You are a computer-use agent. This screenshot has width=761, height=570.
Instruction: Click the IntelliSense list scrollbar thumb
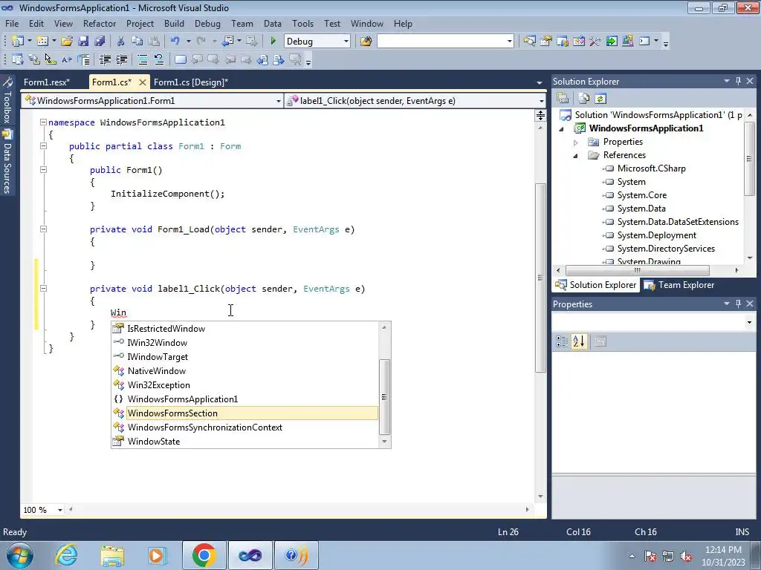pos(384,397)
